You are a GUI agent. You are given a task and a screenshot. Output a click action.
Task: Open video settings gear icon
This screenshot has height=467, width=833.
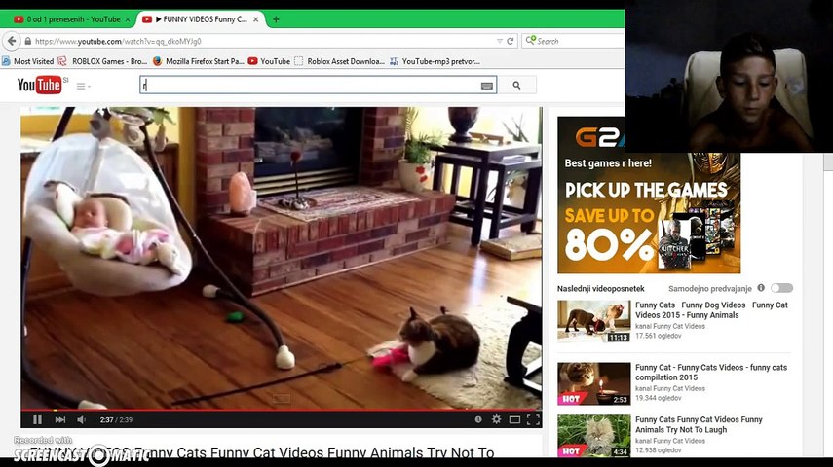coord(496,419)
